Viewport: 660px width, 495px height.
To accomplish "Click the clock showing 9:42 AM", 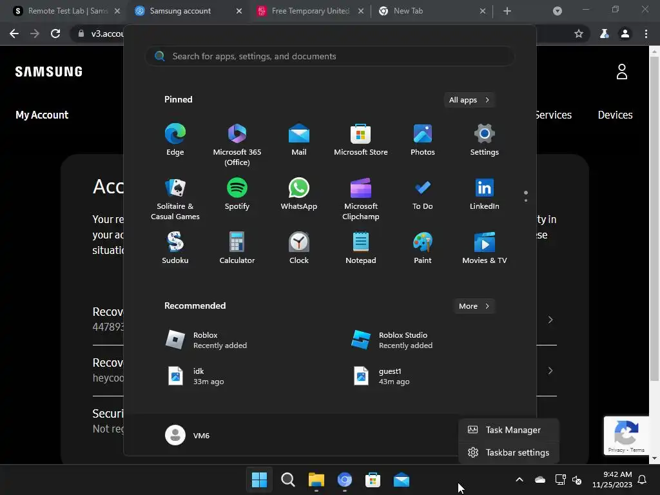I will [612, 480].
